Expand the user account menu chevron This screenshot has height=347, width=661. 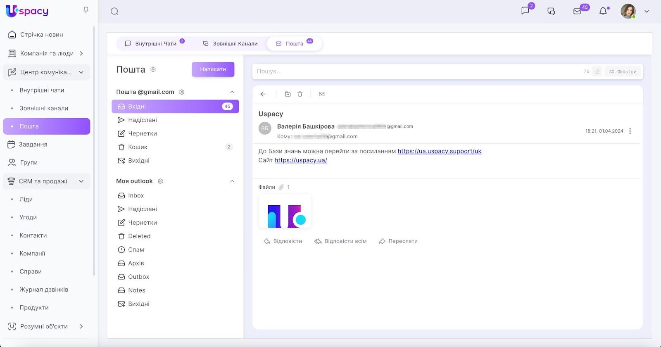647,12
